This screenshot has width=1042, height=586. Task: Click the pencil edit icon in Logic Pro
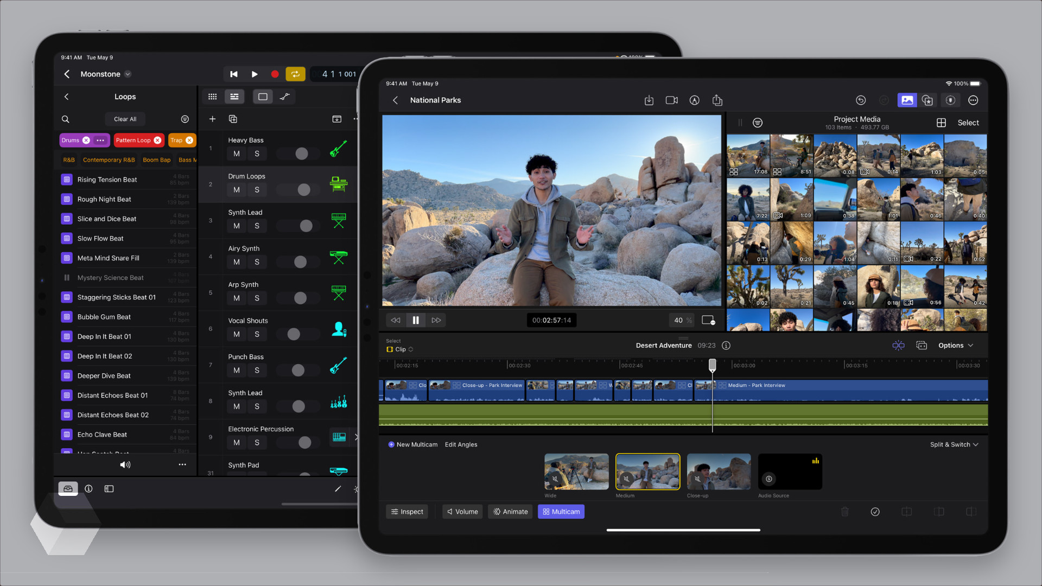(338, 489)
